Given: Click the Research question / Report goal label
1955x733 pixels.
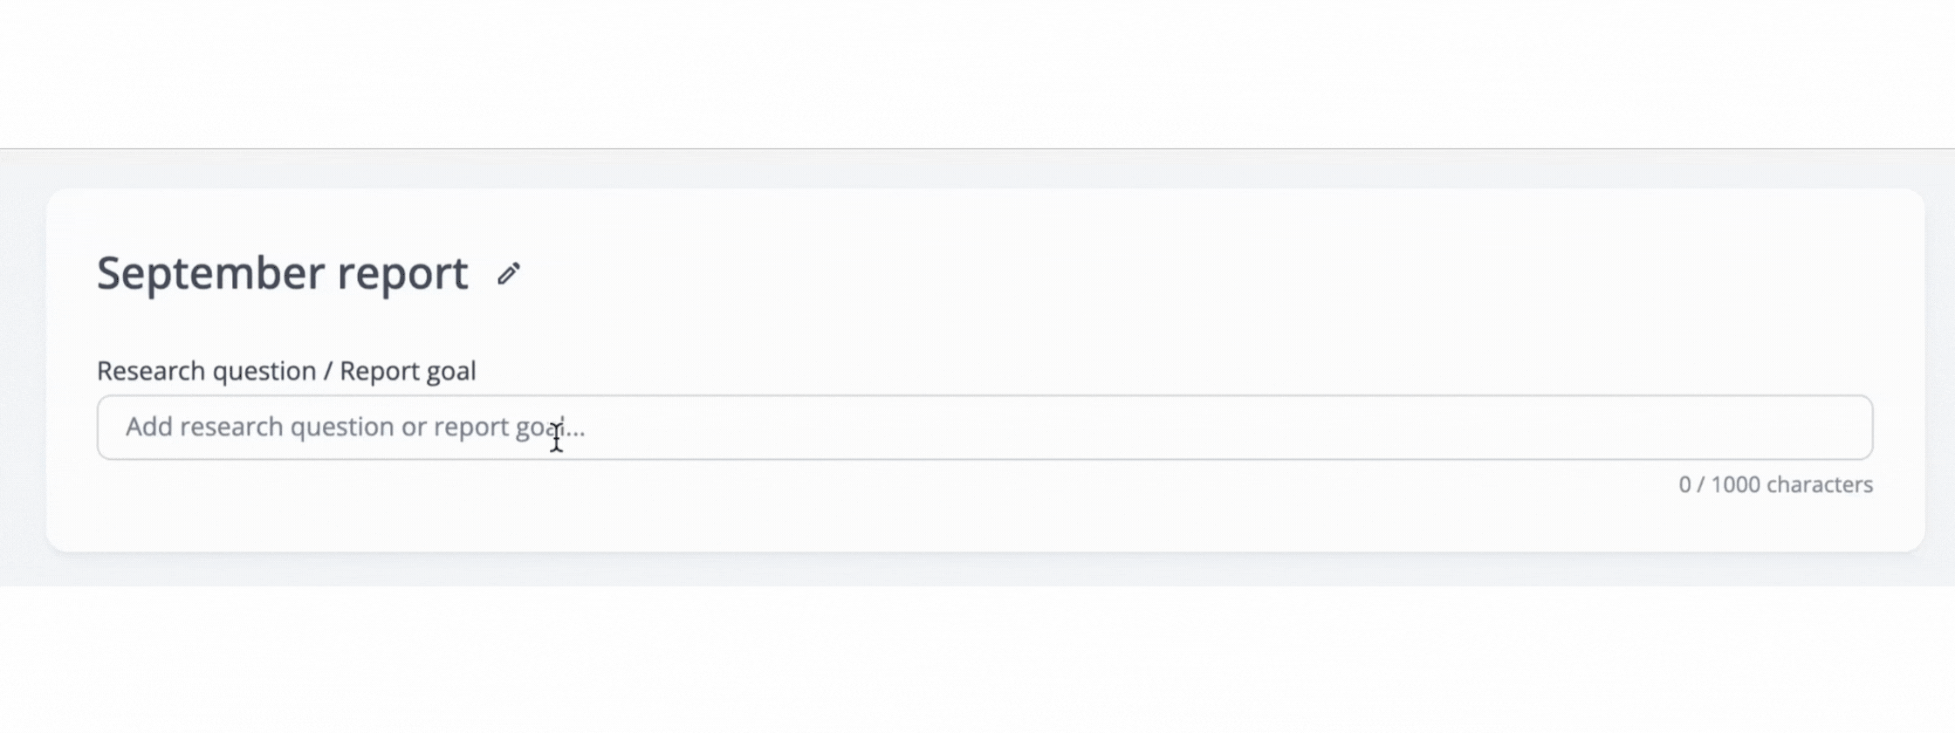Looking at the screenshot, I should tap(286, 371).
